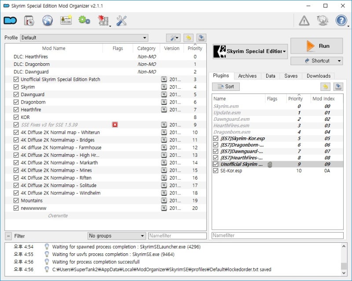Click paperclip flag on Unofficial Skyrim plugin
This screenshot has width=352, height=281.
(270, 165)
